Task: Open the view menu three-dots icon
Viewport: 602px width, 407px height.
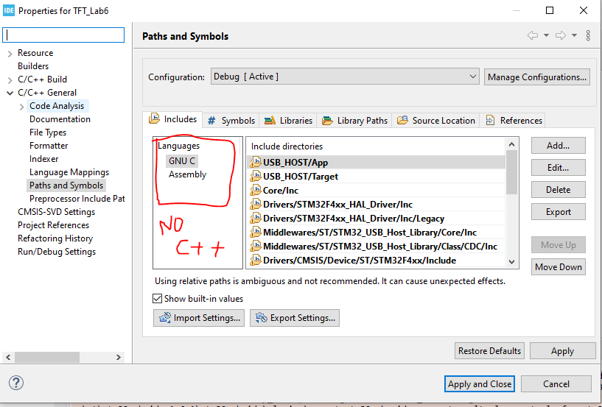Action: click(x=588, y=35)
